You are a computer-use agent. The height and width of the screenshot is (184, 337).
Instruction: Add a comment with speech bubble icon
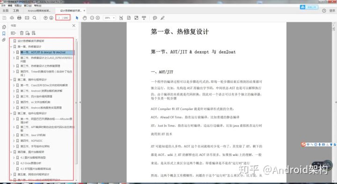tap(155, 18)
